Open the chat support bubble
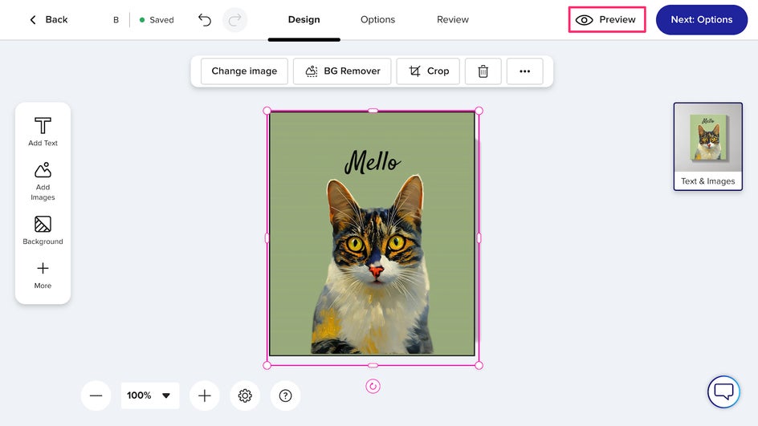Image resolution: width=758 pixels, height=426 pixels. point(723,392)
